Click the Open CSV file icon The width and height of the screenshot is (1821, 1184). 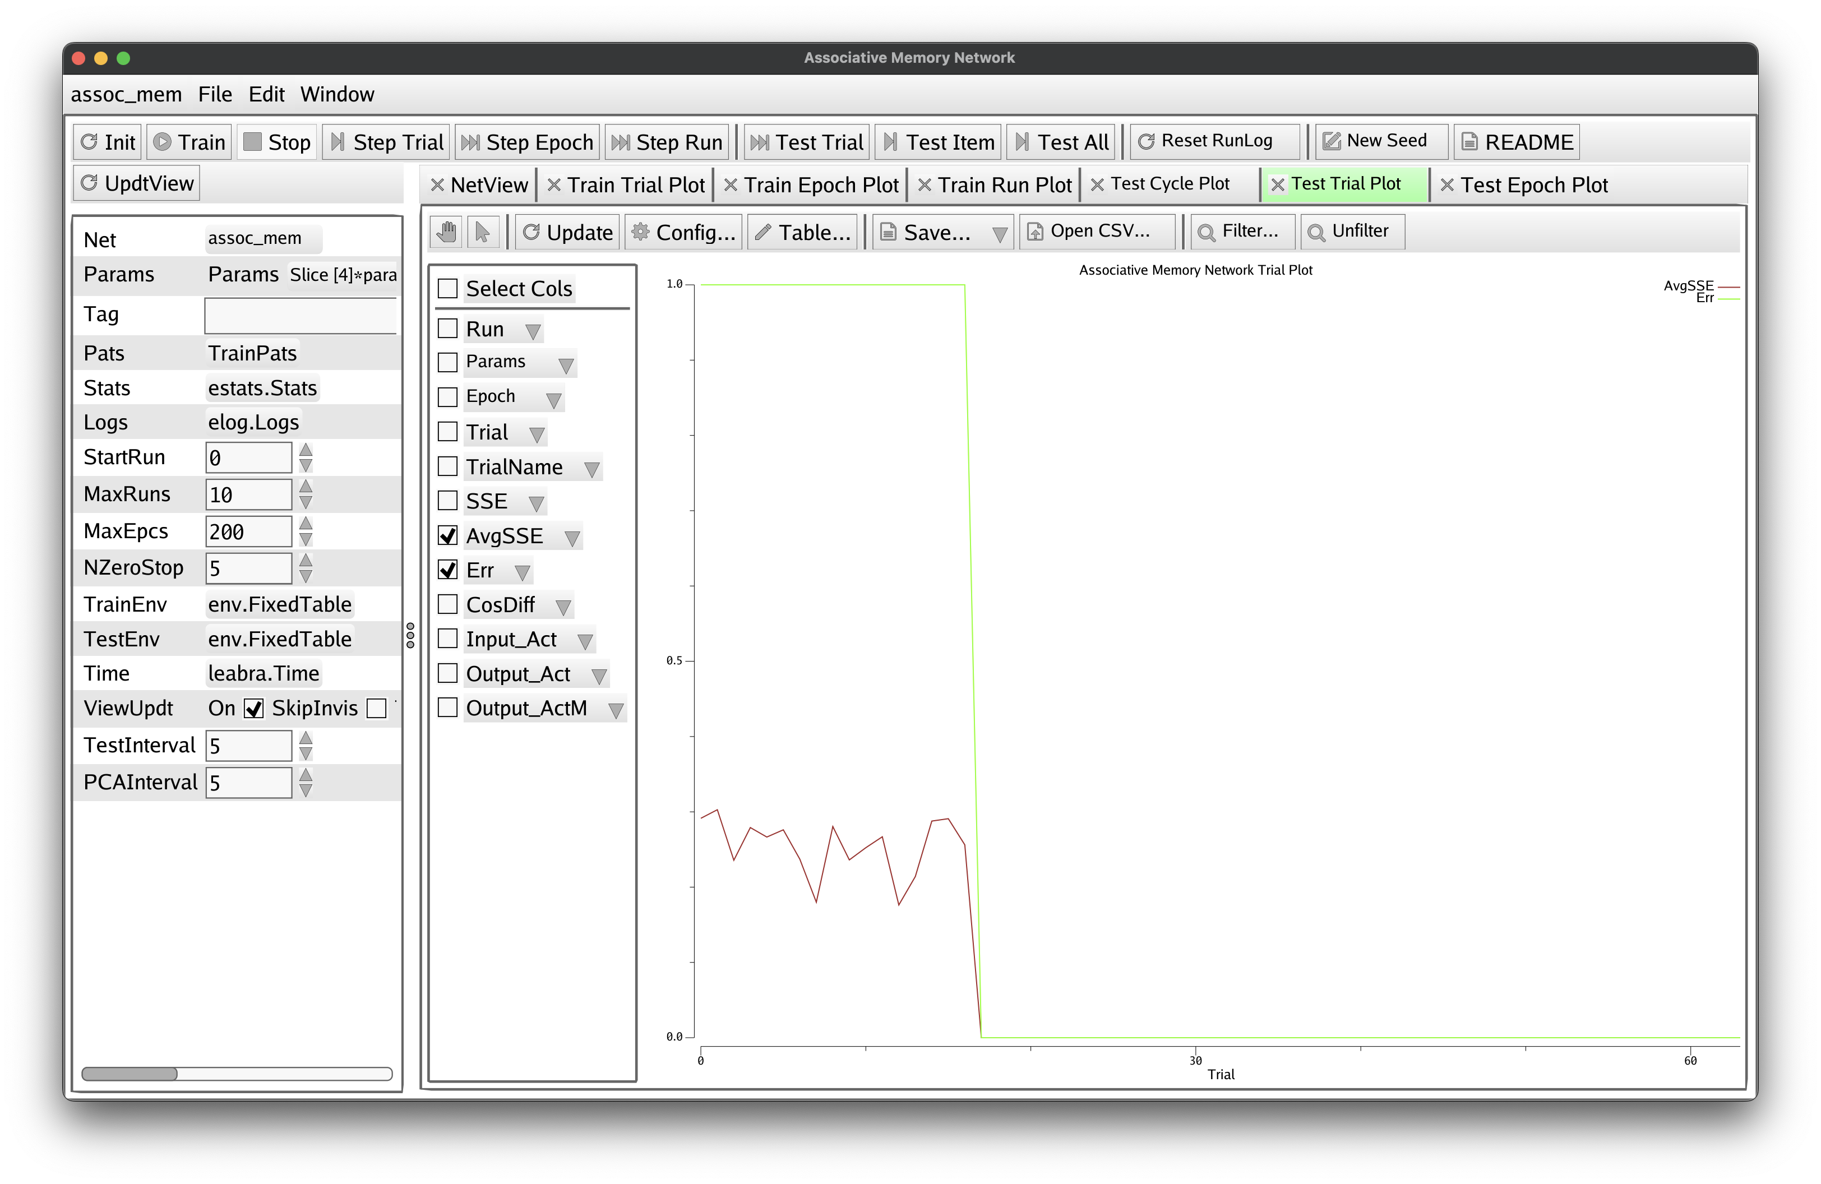pos(1035,232)
